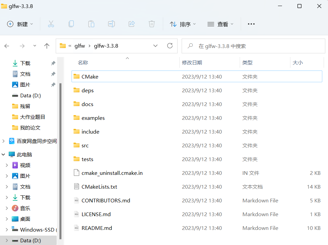Screen dimensions: 328x245
Task: Select 图片 under 此电脑
Action: (25, 176)
